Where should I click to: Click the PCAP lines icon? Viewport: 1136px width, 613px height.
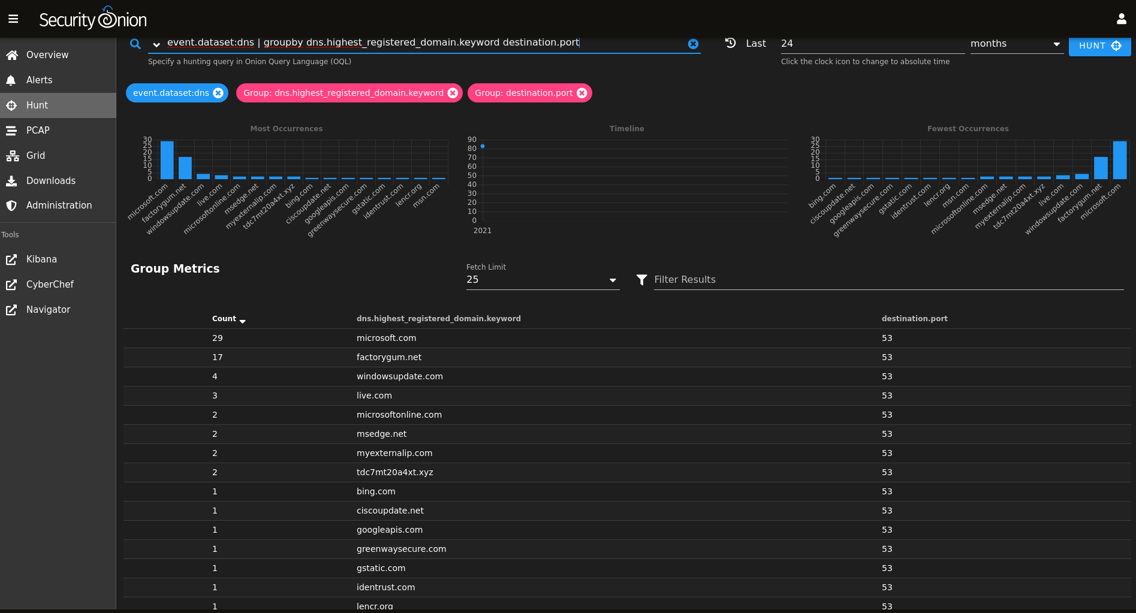11,131
